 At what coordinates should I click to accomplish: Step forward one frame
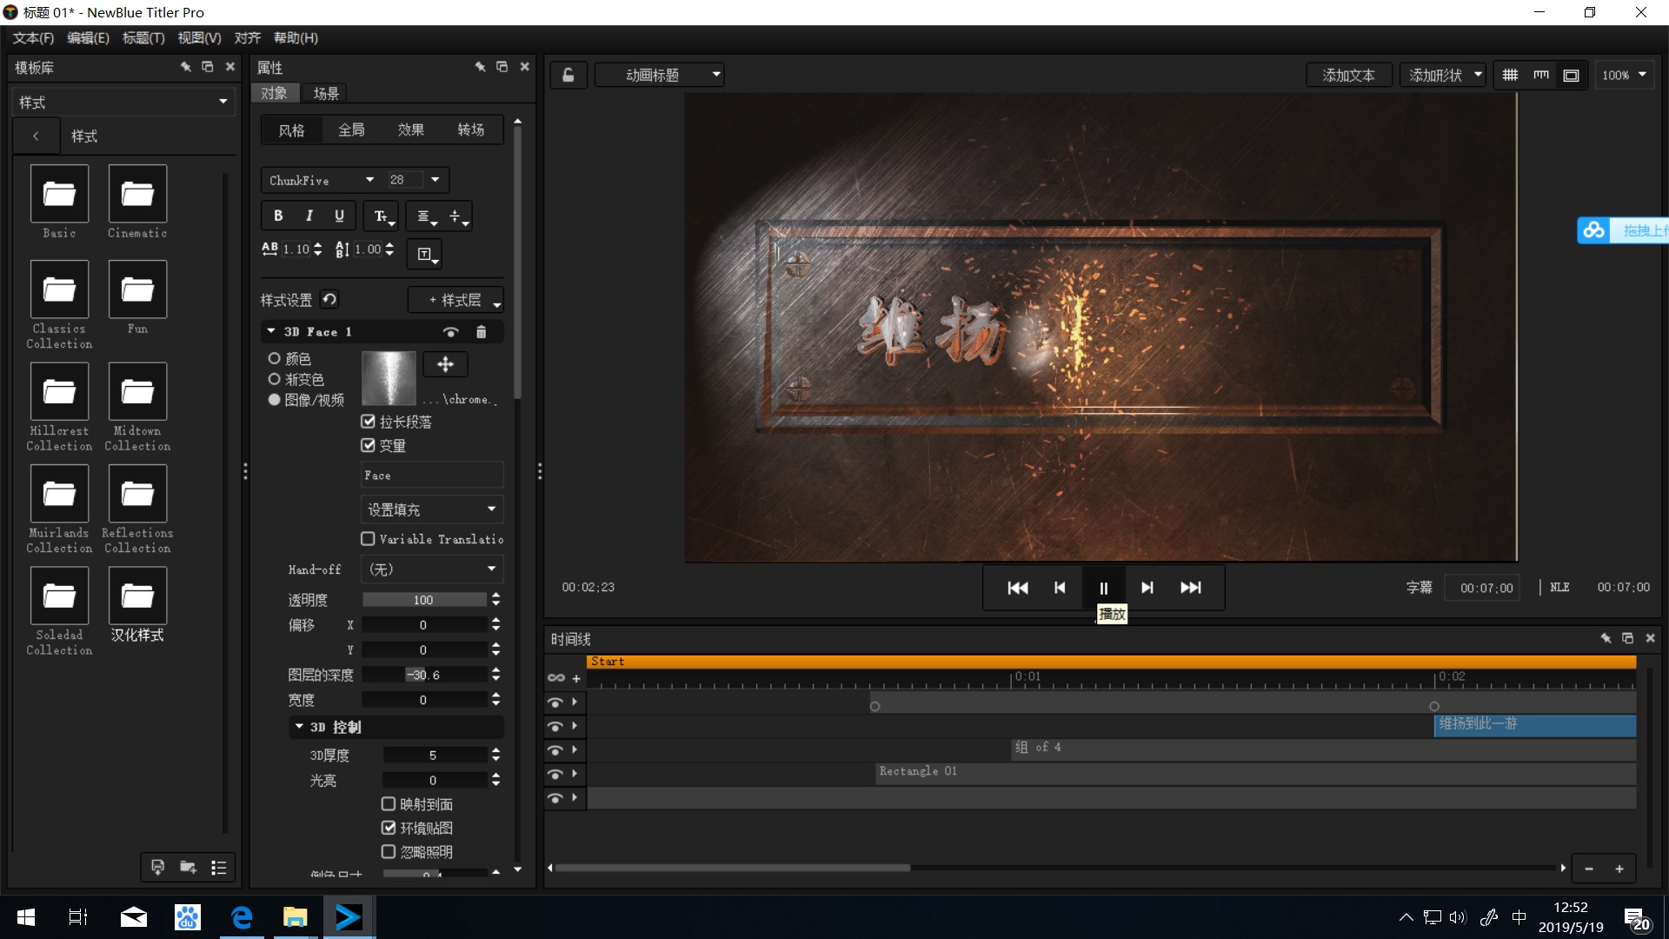pos(1147,588)
